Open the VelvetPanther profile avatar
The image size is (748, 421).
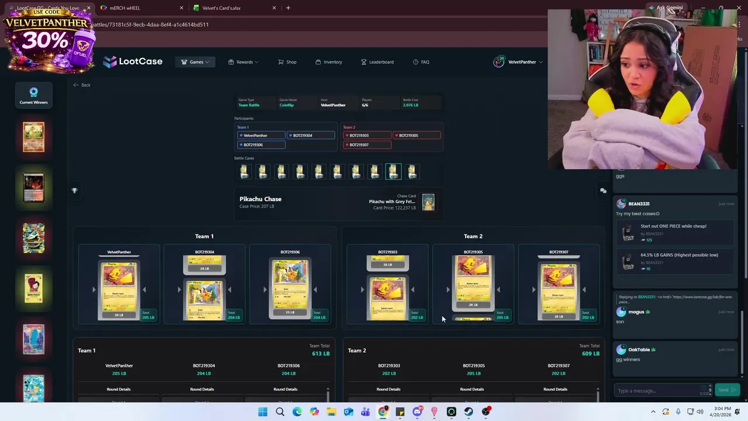[x=498, y=62]
